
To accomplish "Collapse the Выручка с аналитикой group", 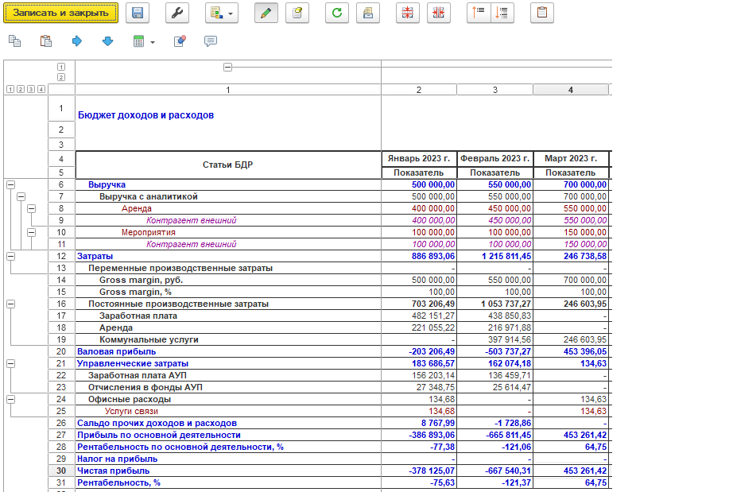I will click(x=21, y=196).
